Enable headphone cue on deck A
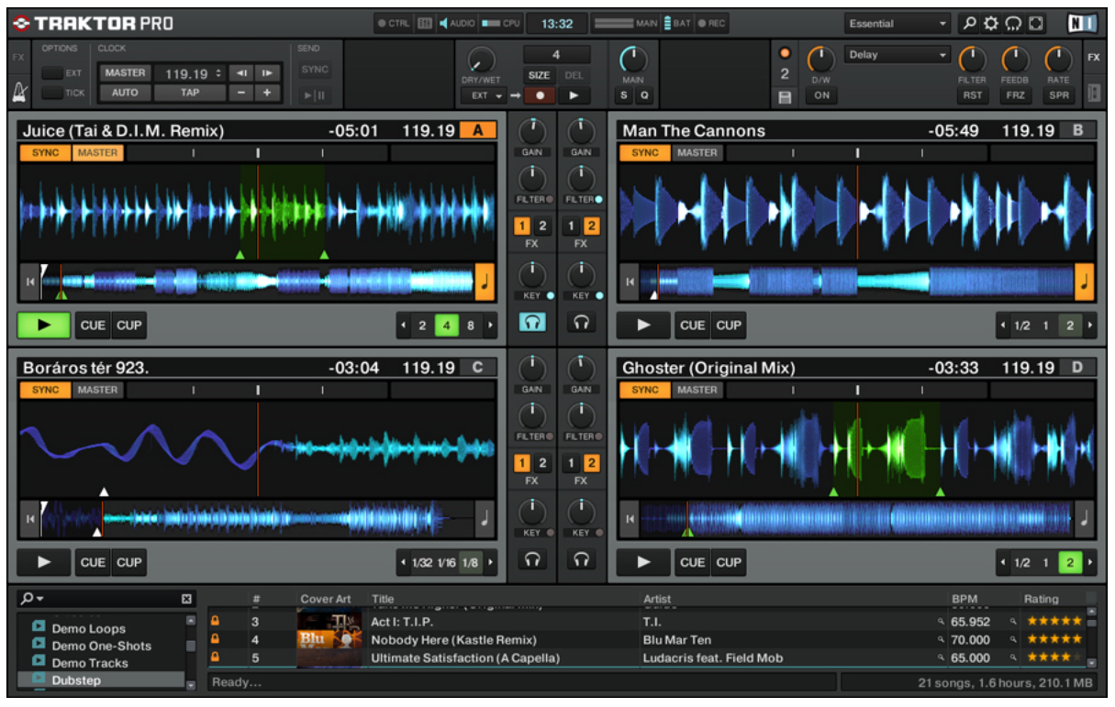 click(x=532, y=322)
